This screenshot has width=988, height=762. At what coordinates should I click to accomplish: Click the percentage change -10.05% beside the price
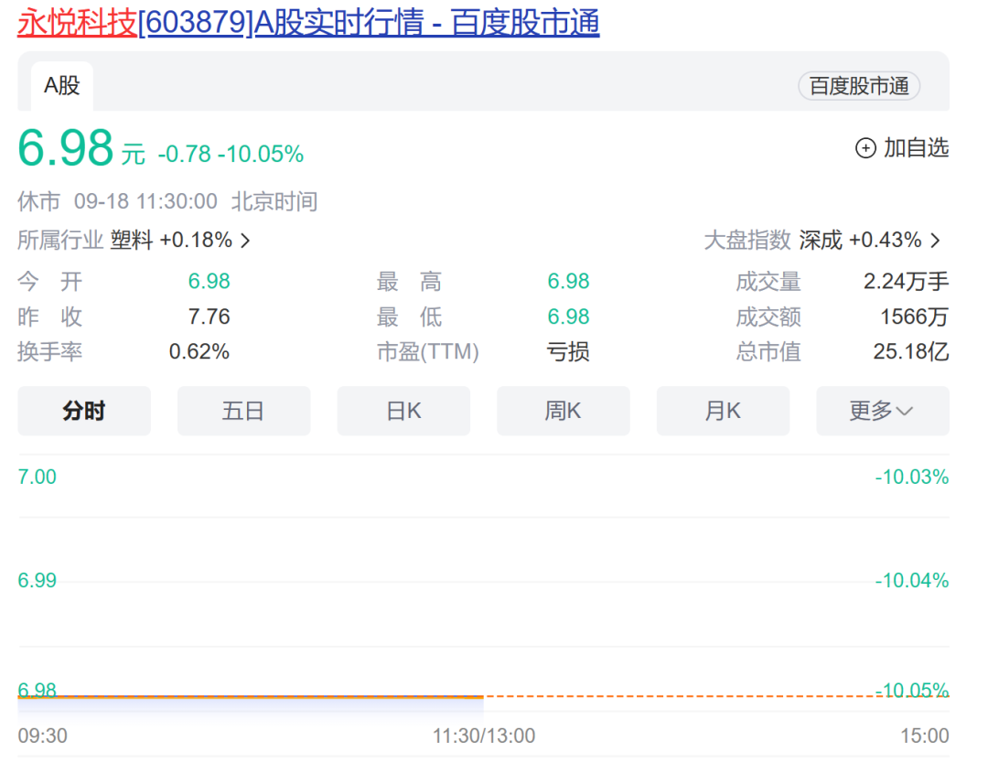tap(261, 154)
